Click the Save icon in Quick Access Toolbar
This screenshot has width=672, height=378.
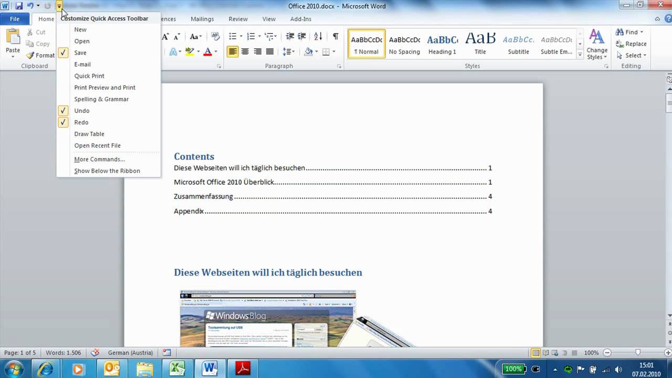click(19, 6)
